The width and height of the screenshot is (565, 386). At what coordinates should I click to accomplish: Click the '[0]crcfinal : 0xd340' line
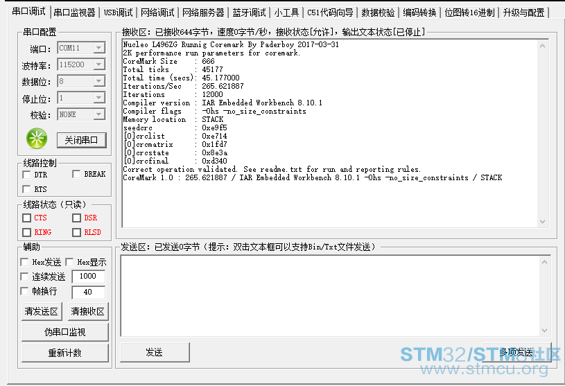[x=175, y=161]
